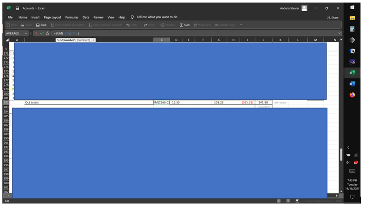Click the red (685.28) cell
This screenshot has height=207, width=365.
point(247,102)
